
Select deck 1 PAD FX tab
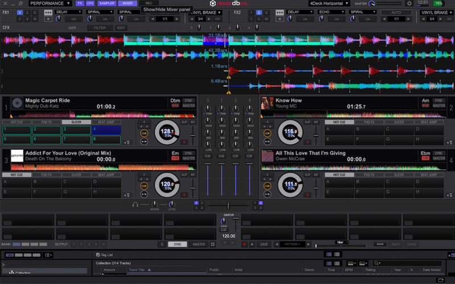(x=47, y=122)
